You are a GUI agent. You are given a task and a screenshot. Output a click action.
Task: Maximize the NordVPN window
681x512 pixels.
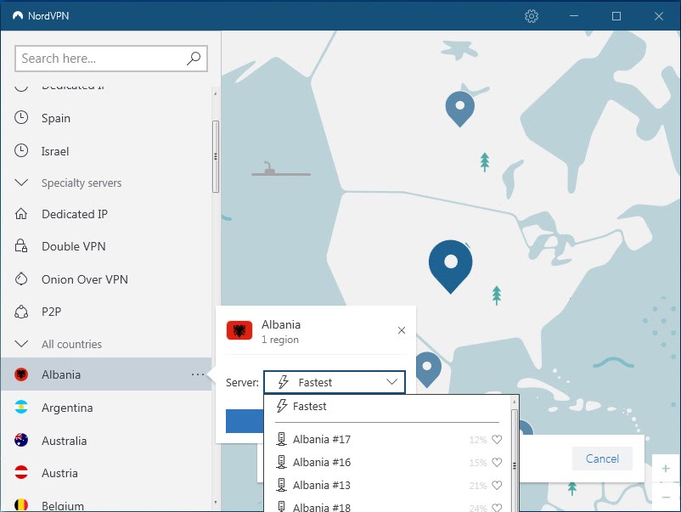(616, 16)
